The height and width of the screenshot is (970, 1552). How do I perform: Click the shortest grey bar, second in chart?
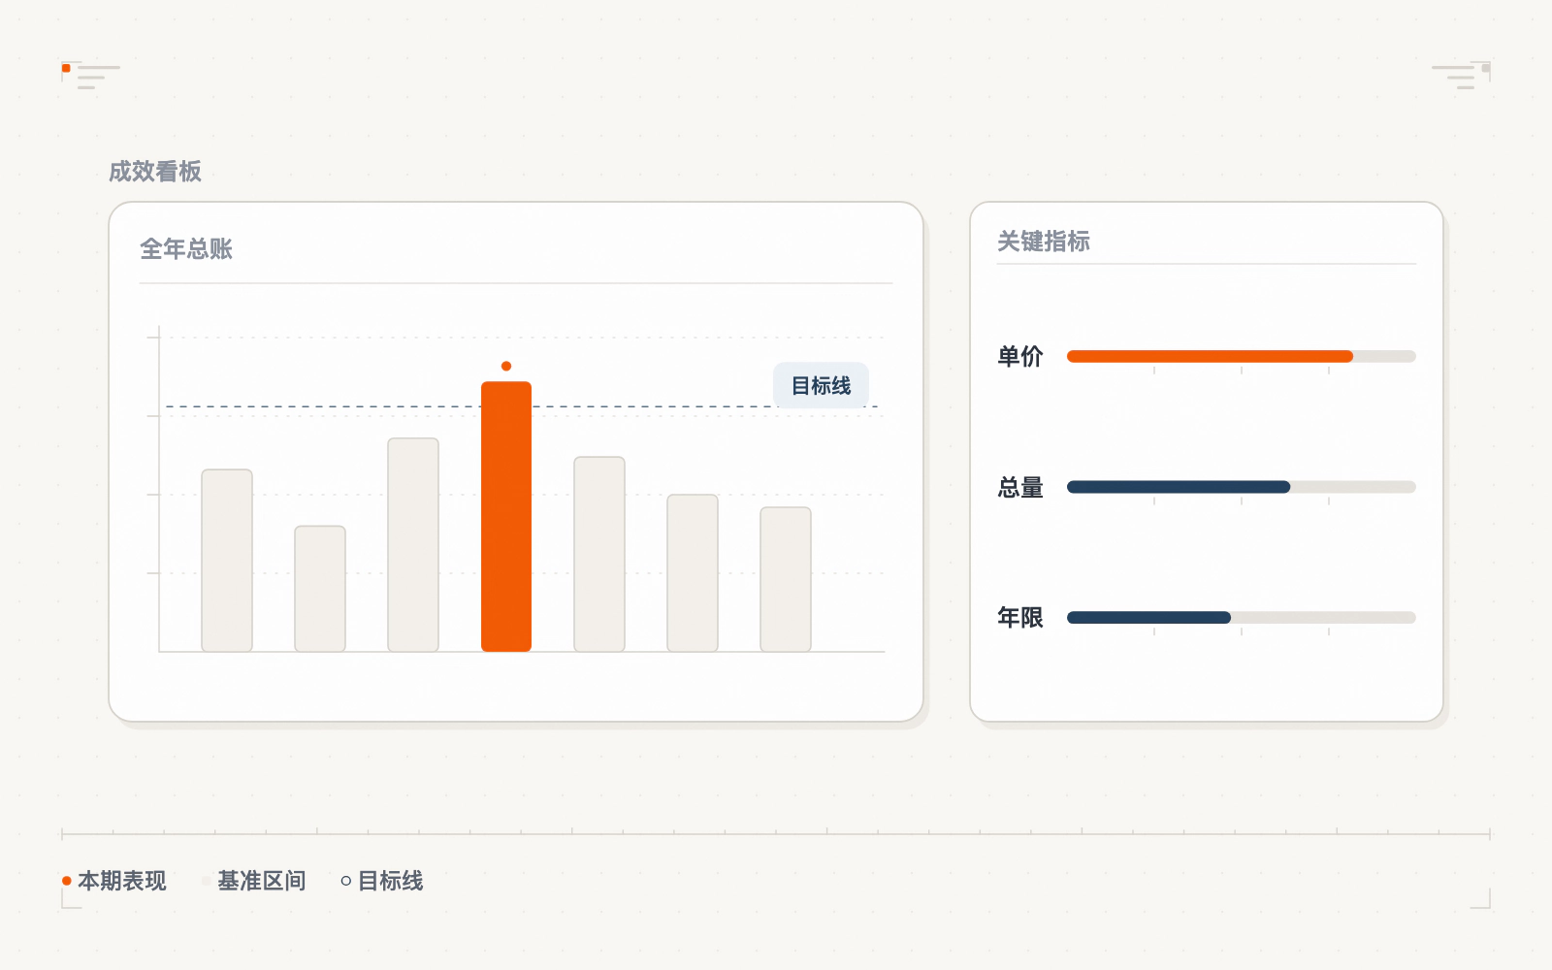click(320, 589)
